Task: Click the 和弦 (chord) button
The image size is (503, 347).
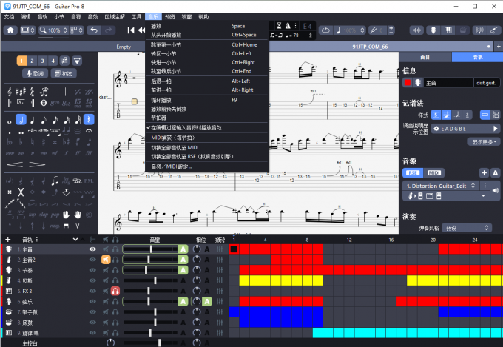Action: (x=64, y=73)
